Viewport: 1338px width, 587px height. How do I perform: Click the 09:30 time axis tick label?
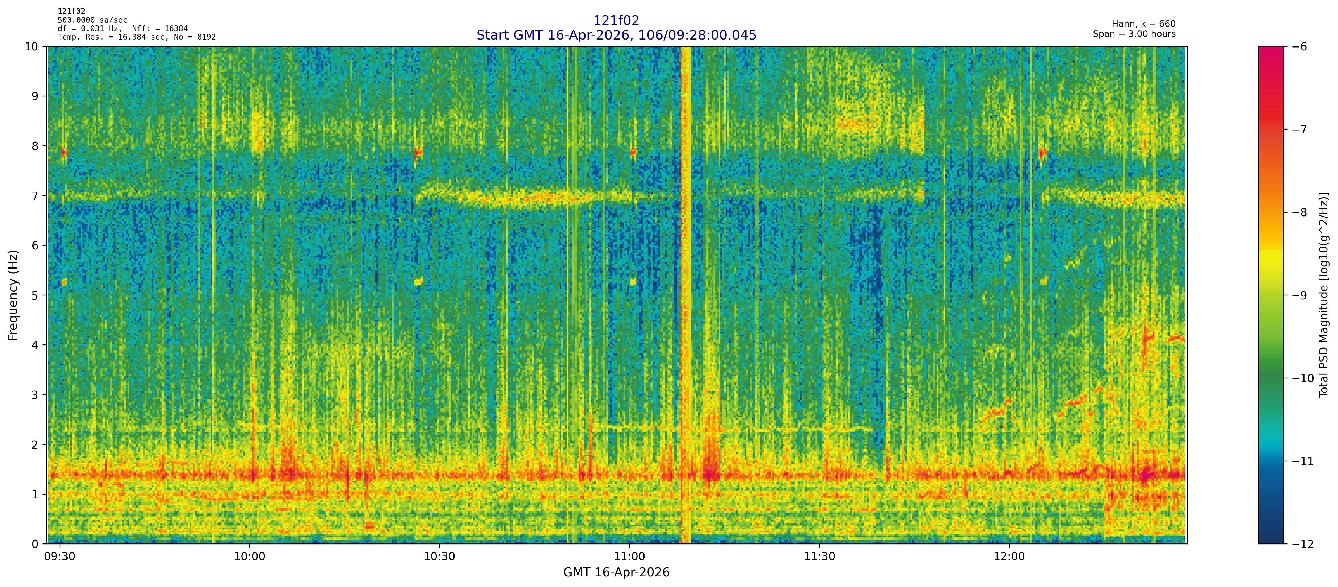click(60, 557)
